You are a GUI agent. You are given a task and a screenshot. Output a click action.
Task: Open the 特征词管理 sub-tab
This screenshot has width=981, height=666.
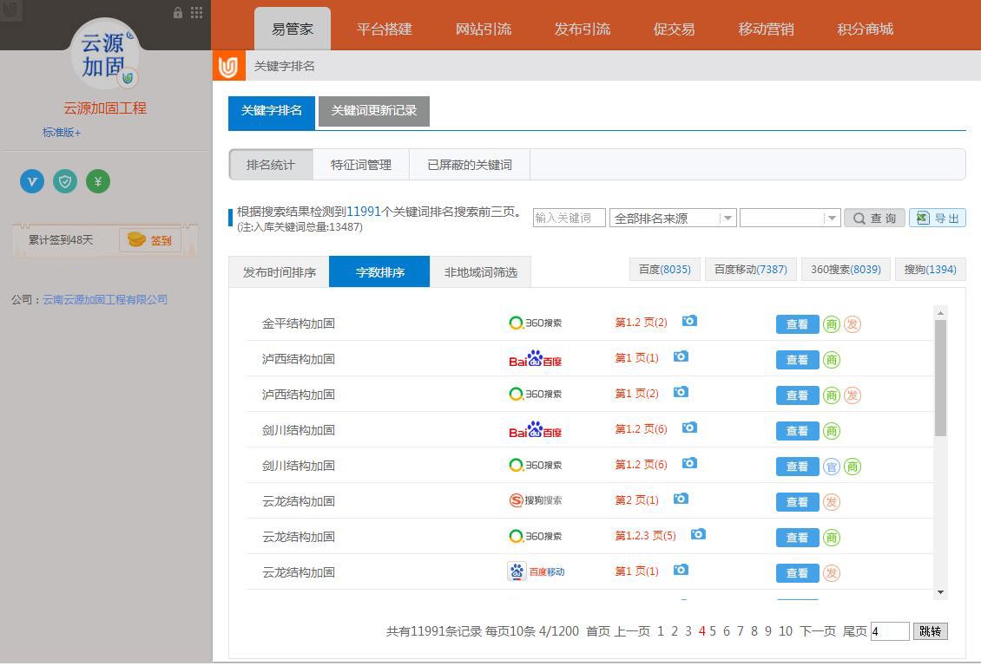point(361,165)
